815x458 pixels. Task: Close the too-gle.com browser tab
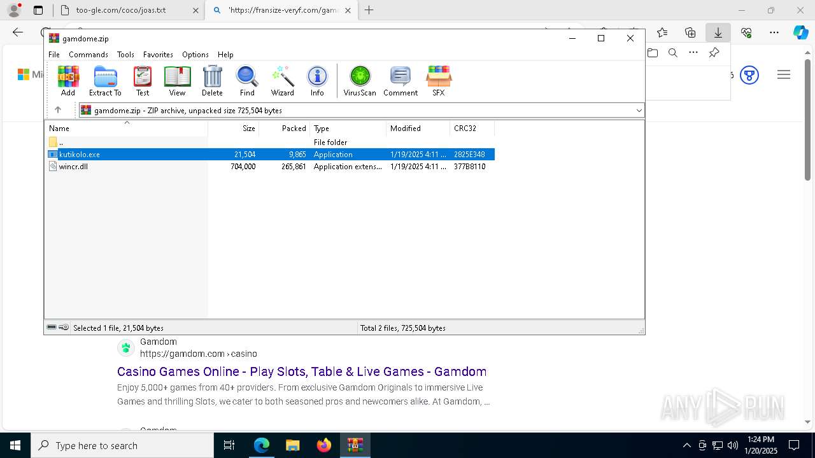pos(195,10)
